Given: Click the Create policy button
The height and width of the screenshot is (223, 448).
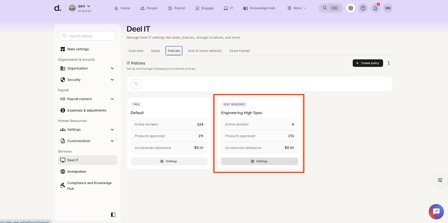Looking at the screenshot, I should point(367,63).
